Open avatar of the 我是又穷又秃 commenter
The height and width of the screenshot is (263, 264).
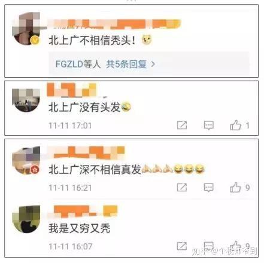26,219
